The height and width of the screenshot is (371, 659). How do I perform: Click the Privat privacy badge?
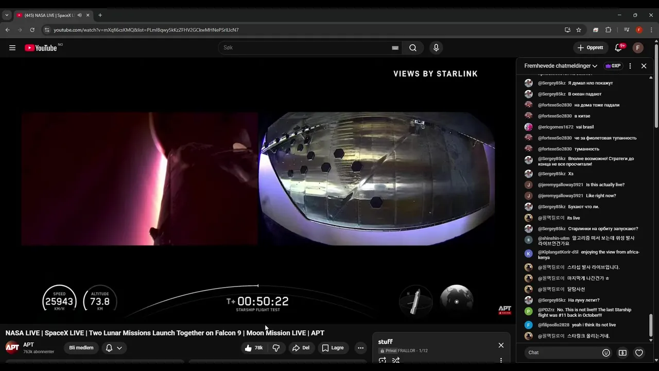click(388, 351)
